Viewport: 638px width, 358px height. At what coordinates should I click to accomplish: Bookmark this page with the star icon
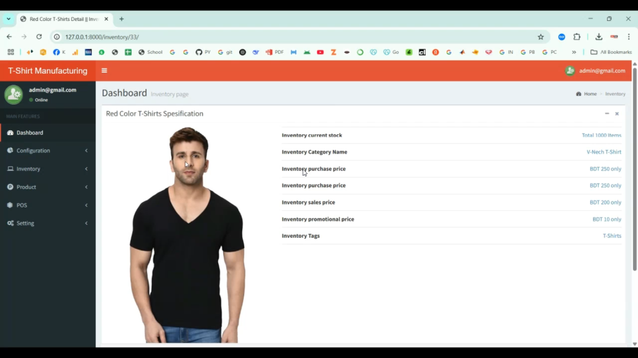pos(541,37)
